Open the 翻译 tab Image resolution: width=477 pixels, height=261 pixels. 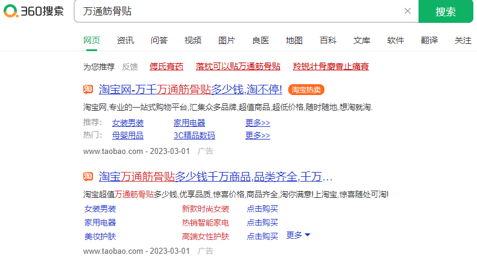click(429, 40)
